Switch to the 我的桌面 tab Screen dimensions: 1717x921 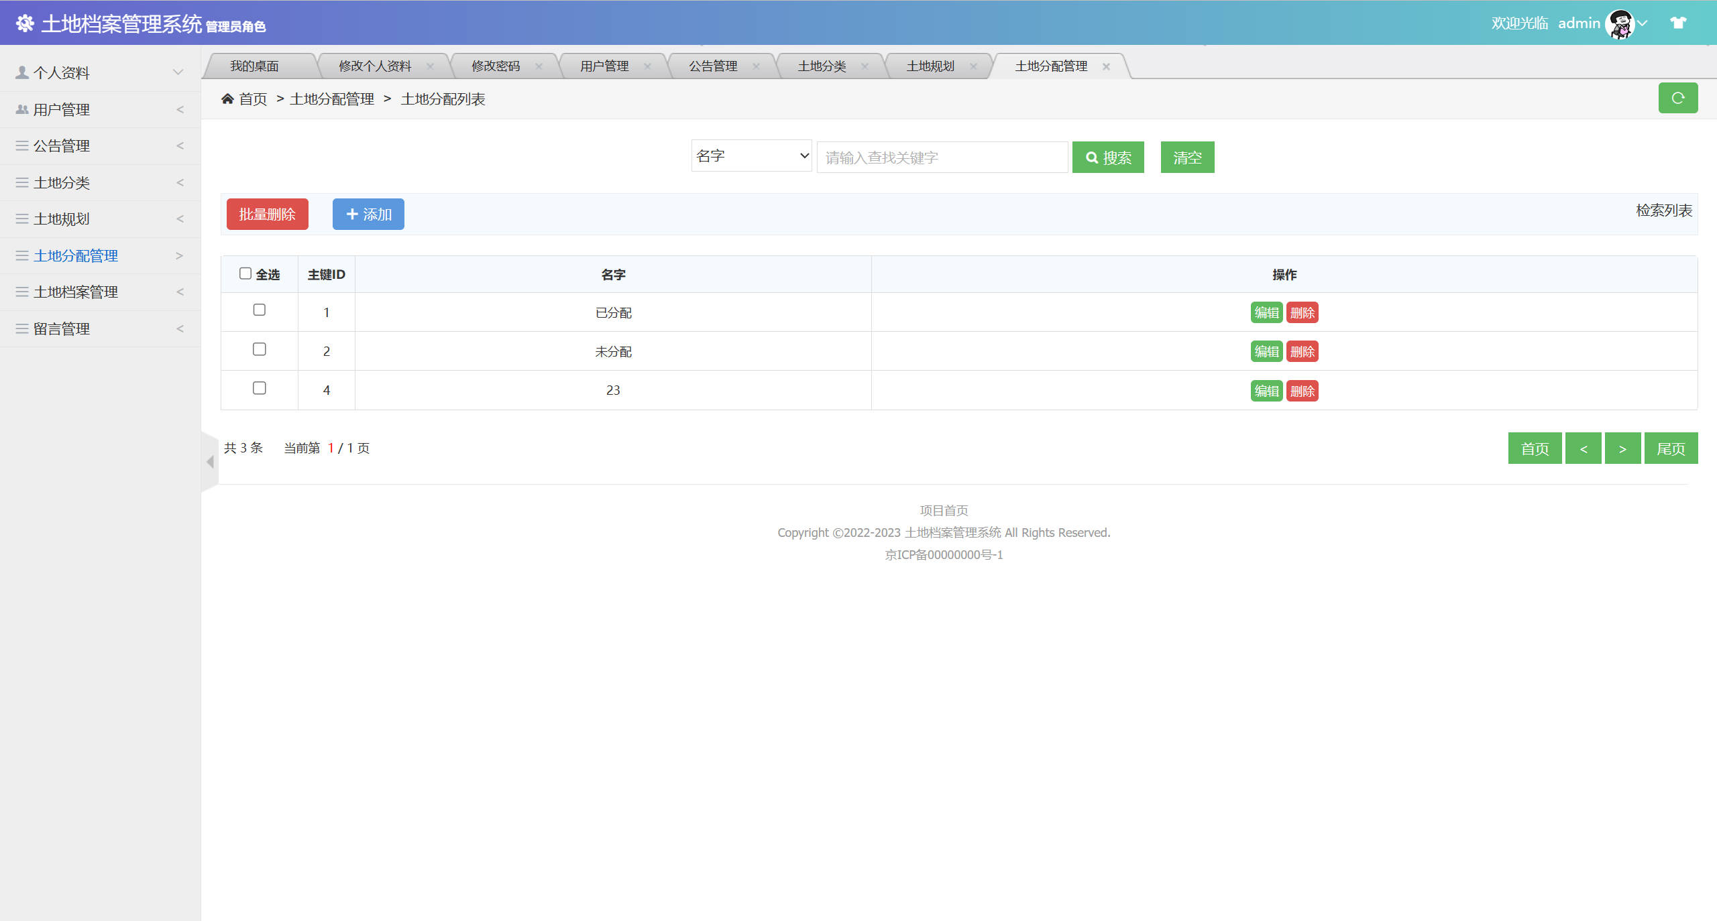pos(256,65)
